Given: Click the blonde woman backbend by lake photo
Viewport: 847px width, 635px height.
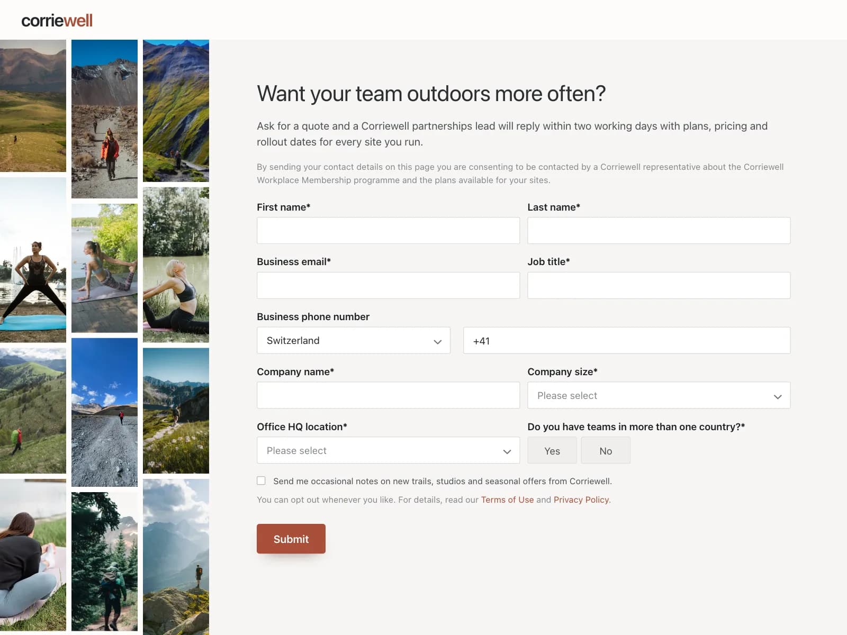Looking at the screenshot, I should [x=176, y=265].
